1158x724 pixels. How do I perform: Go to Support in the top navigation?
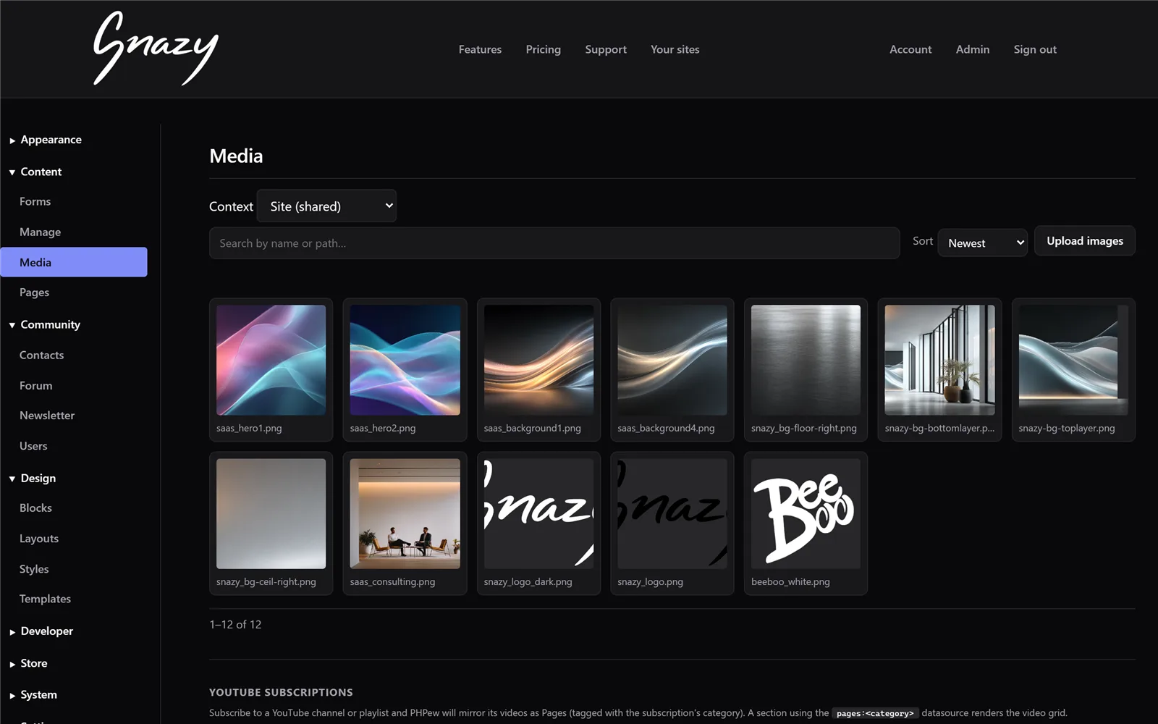pos(606,49)
